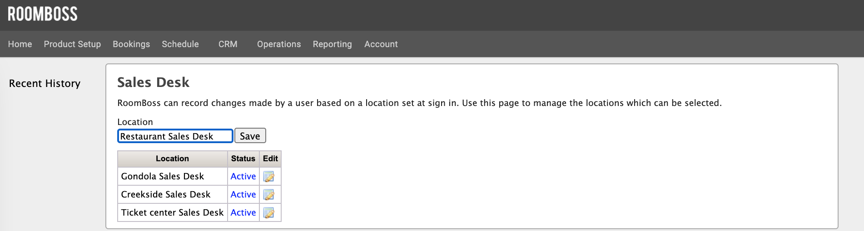864x231 pixels.
Task: Open the Schedule menu
Action: click(x=180, y=44)
